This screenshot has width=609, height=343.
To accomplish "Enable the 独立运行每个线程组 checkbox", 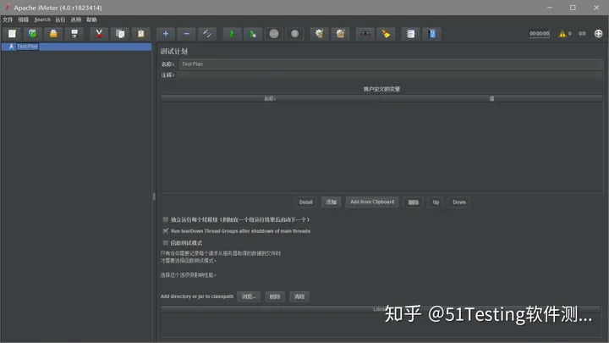I will (x=166, y=219).
